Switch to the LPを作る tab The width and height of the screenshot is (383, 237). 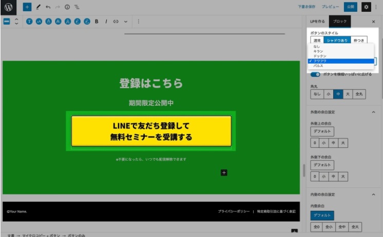tap(317, 22)
